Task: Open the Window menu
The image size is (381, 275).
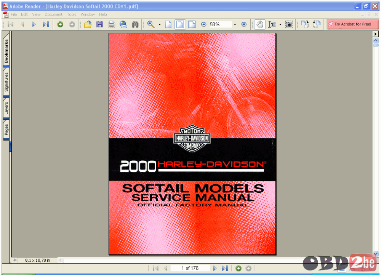Action: [88, 14]
